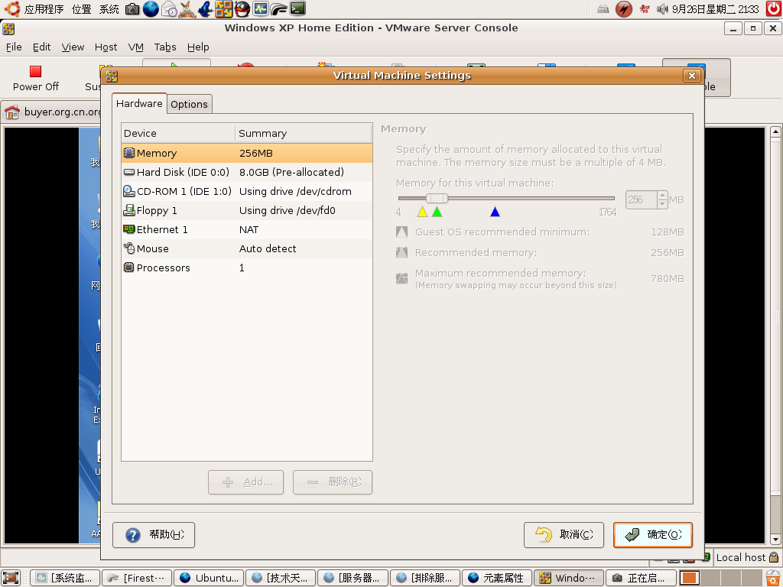Click the memory spinner down arrow
Viewport: 783px width, 587px height.
coord(663,204)
